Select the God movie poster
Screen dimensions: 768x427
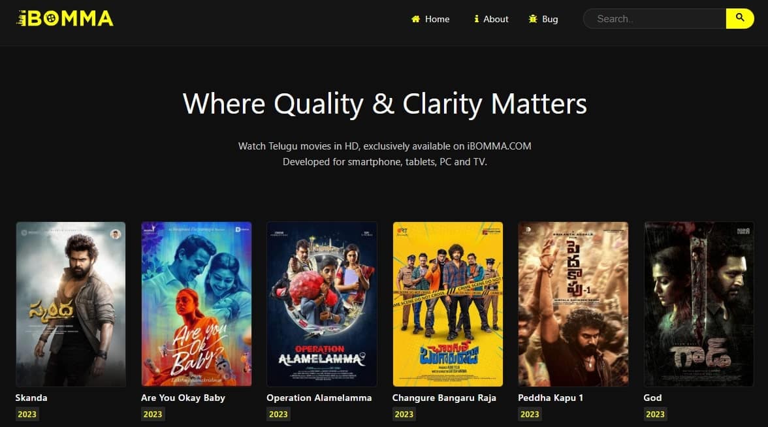coord(699,304)
